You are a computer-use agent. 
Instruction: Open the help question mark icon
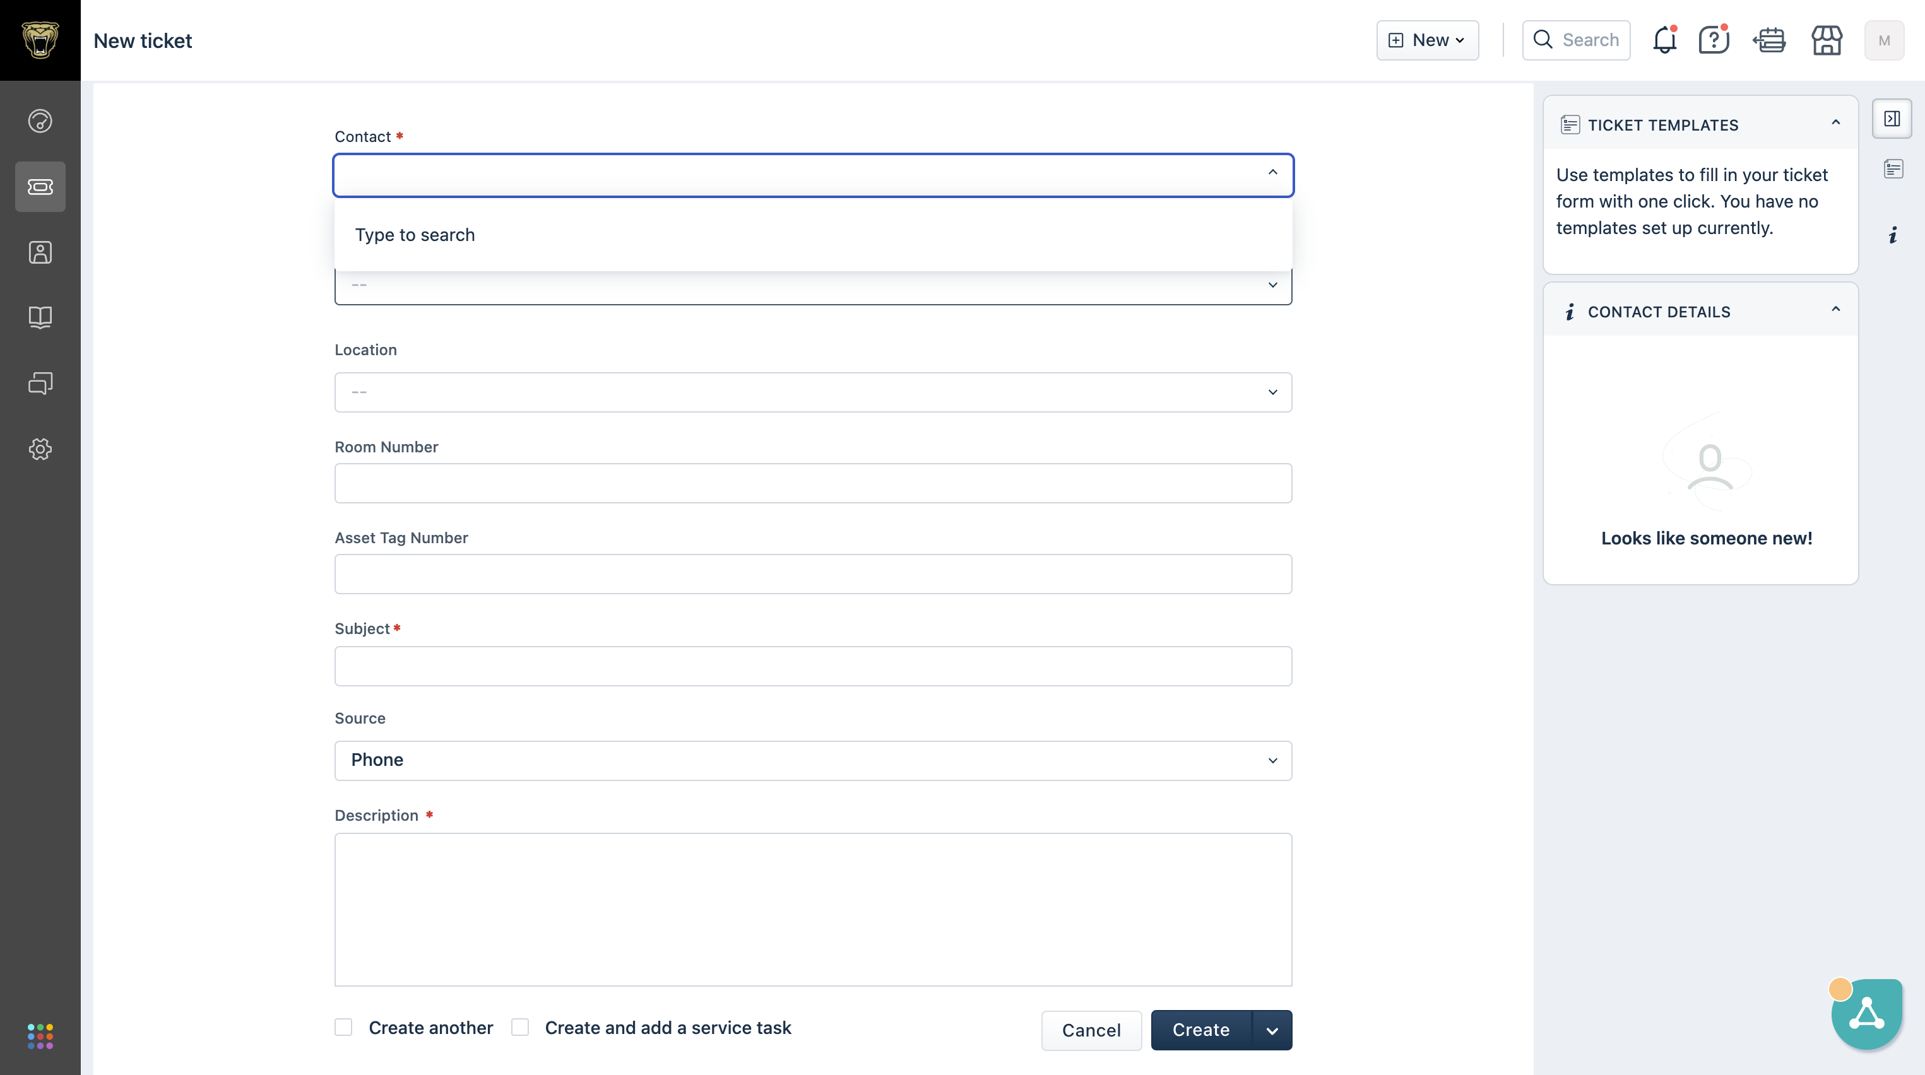1714,40
